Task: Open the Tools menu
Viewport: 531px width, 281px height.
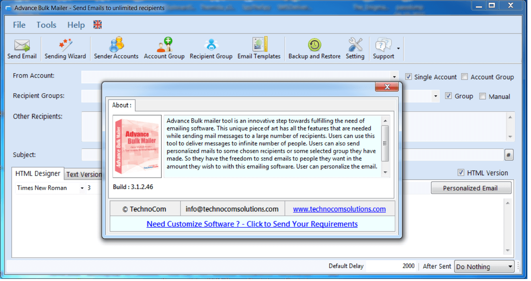Action: click(x=46, y=25)
